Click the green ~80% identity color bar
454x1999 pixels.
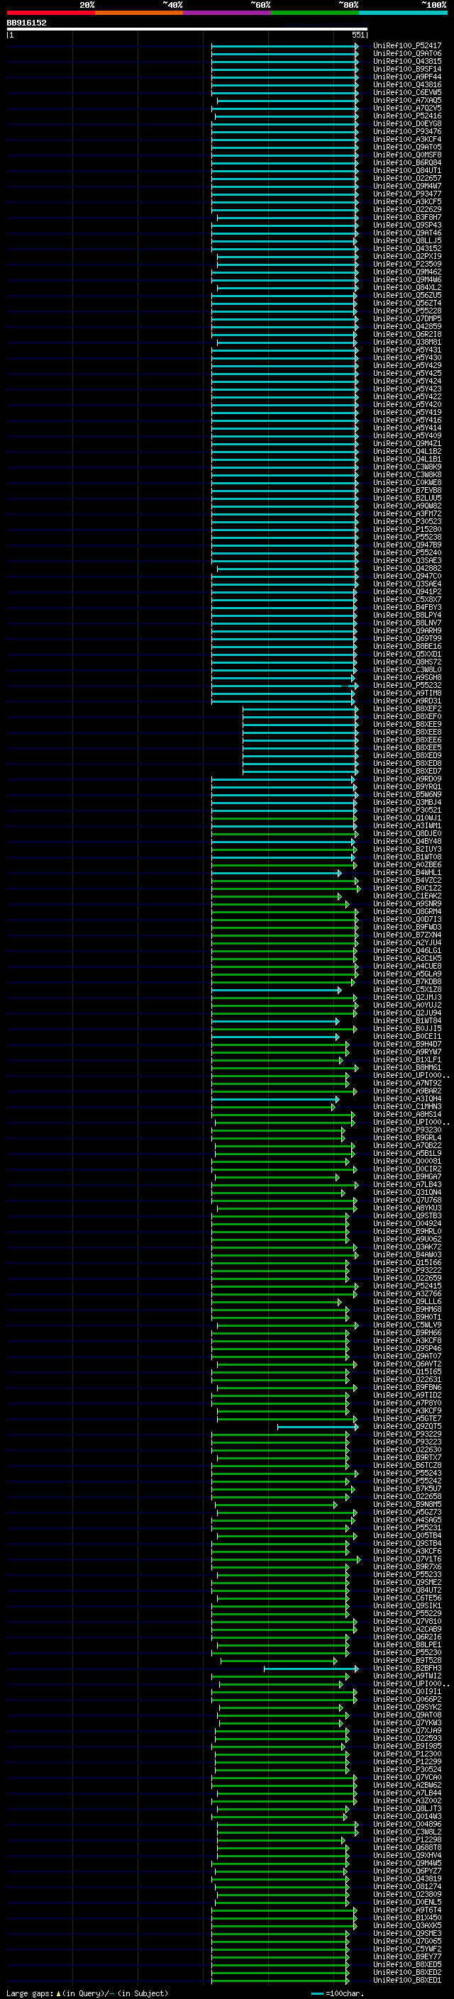pyautogui.click(x=315, y=13)
